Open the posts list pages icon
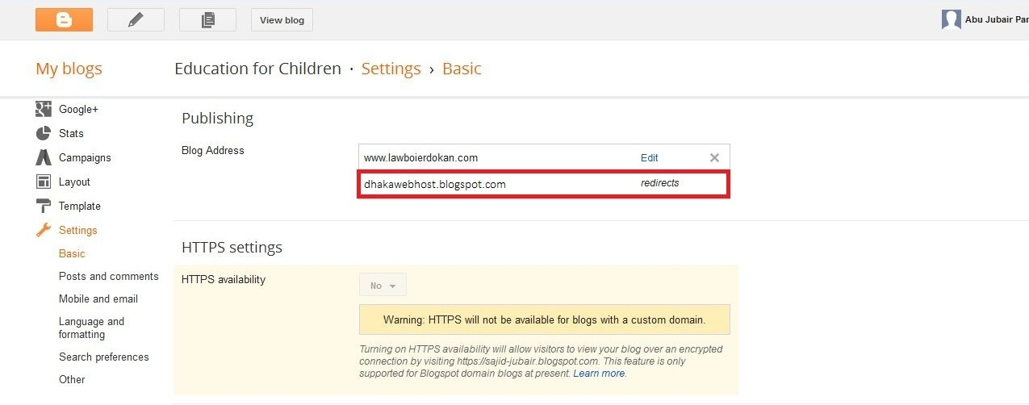Image resolution: width=1029 pixels, height=405 pixels. [207, 20]
